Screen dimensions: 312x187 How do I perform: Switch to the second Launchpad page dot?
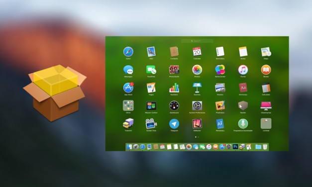[198, 137]
